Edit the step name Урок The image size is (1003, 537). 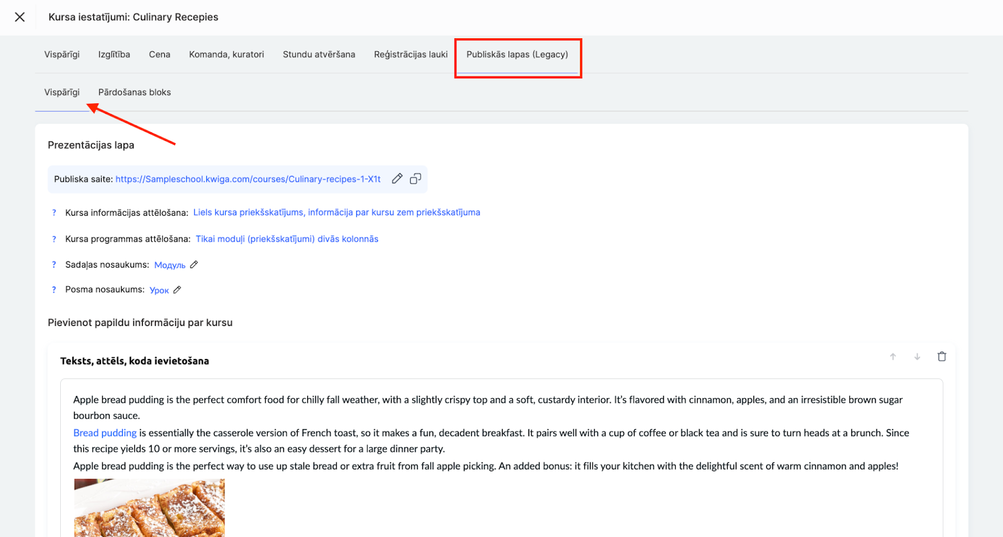click(177, 289)
